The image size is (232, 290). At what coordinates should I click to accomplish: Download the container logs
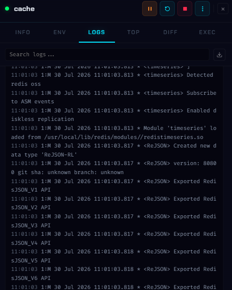(x=219, y=55)
